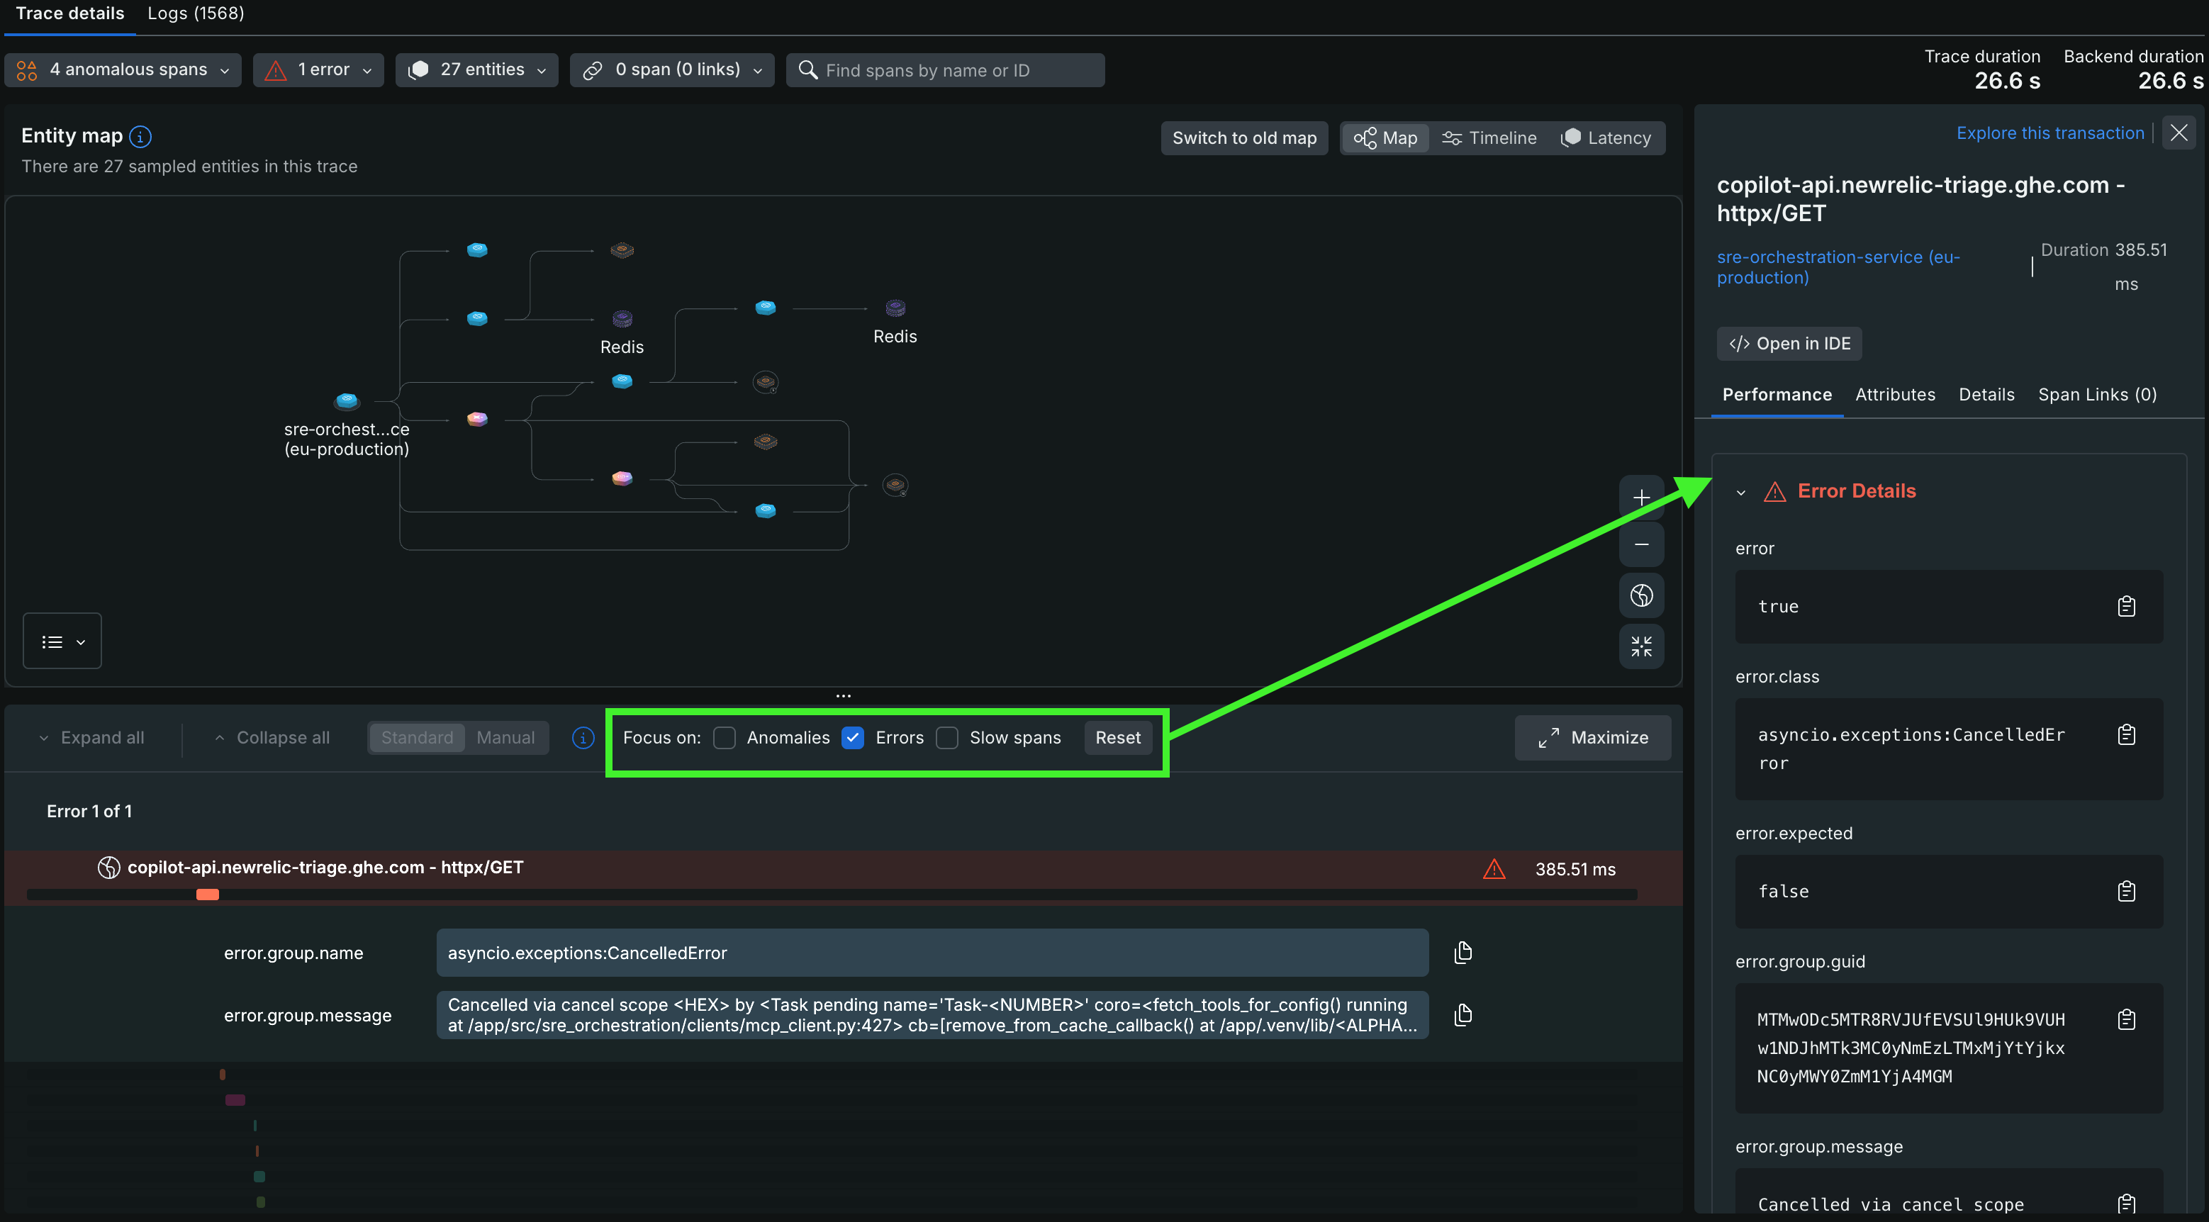Copy the error.class value
This screenshot has height=1222, width=2209.
(x=2126, y=735)
